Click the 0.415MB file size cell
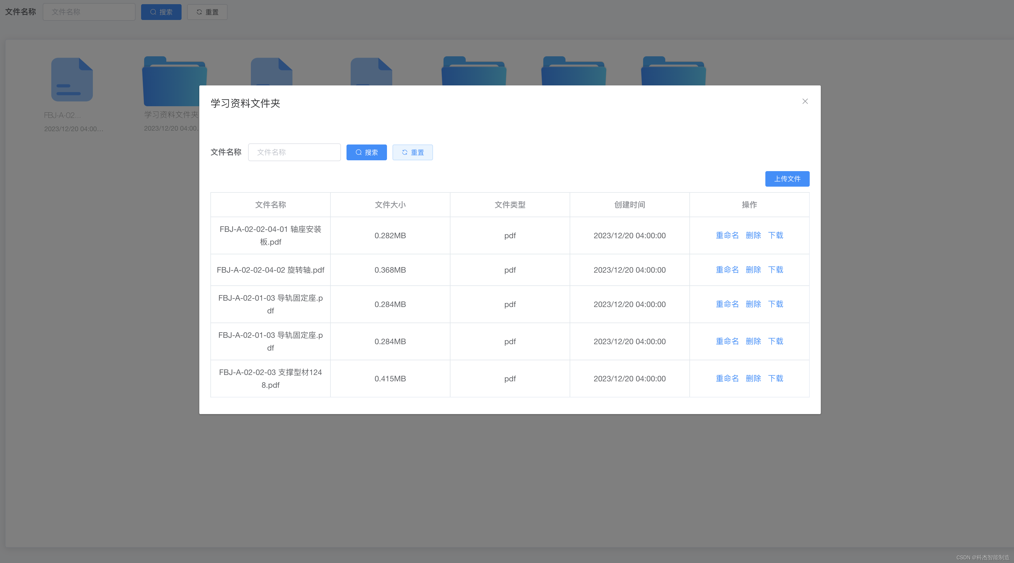 pos(390,378)
